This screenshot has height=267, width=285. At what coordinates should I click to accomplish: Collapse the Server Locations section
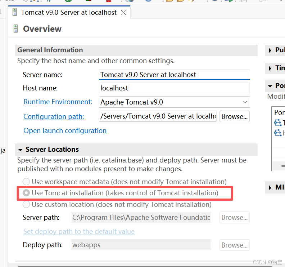pyautogui.click(x=20, y=150)
